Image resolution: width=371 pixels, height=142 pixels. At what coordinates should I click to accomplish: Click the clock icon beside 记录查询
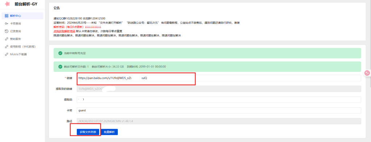[7, 31]
